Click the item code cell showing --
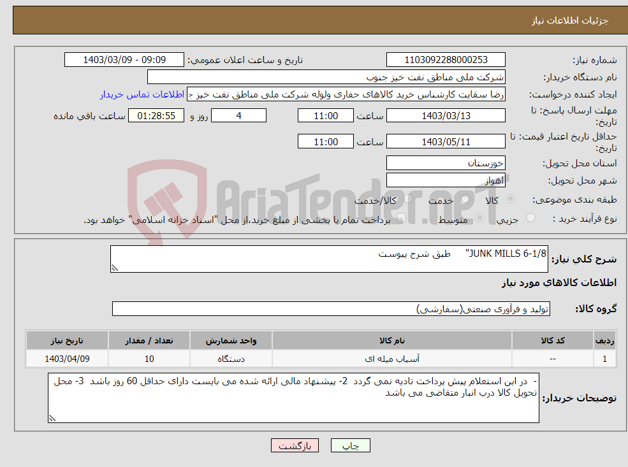Screen dimensions: 628x467 pos(553,359)
